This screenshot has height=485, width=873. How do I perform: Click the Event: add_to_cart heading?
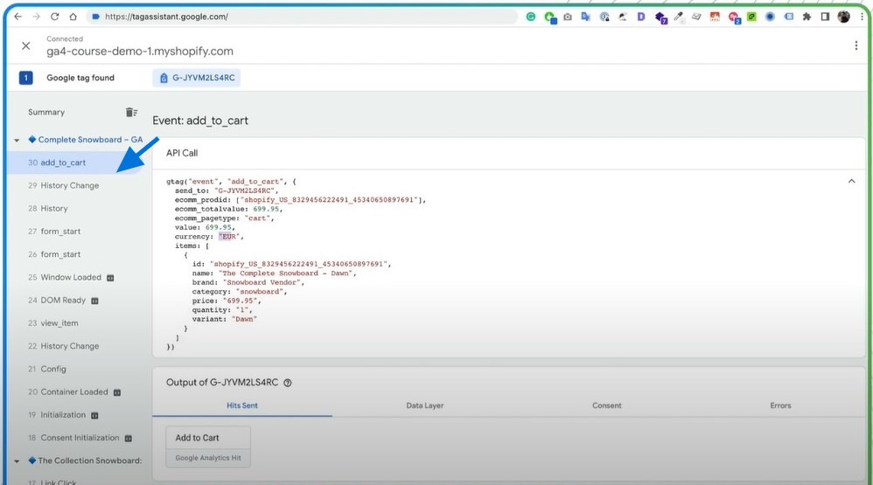point(200,121)
